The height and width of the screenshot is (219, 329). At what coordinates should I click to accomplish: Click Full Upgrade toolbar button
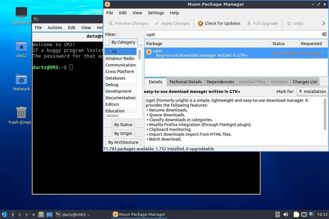[x=262, y=23]
